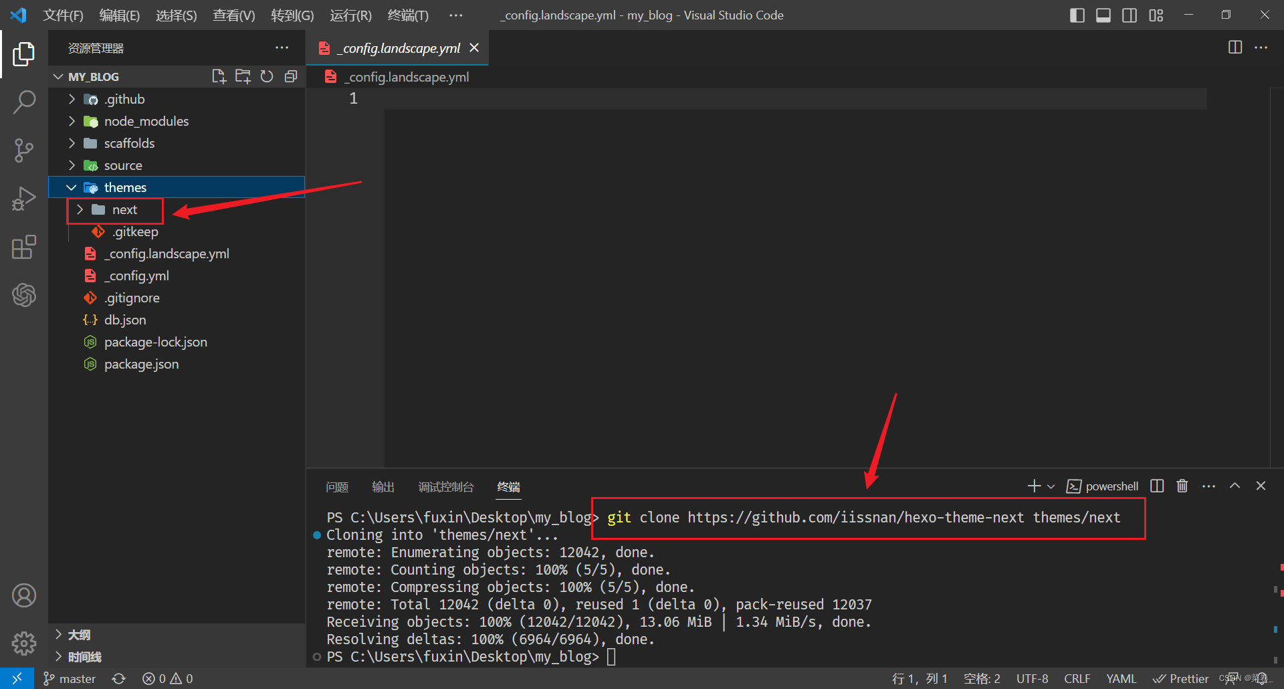The image size is (1284, 689).
Task: Open the 运行(R) menu
Action: (350, 15)
